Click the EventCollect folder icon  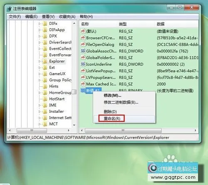tap(45, 49)
